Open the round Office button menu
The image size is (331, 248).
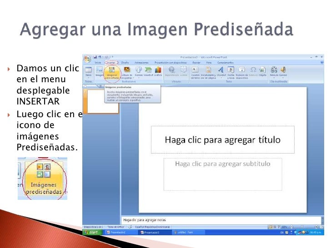coord(87,59)
